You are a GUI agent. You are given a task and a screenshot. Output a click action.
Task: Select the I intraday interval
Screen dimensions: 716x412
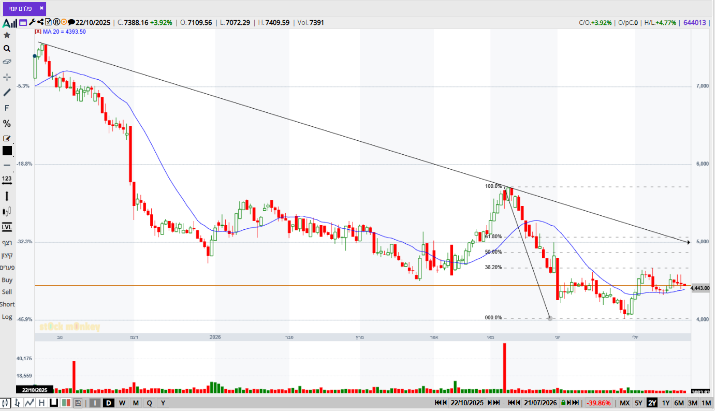(95, 403)
